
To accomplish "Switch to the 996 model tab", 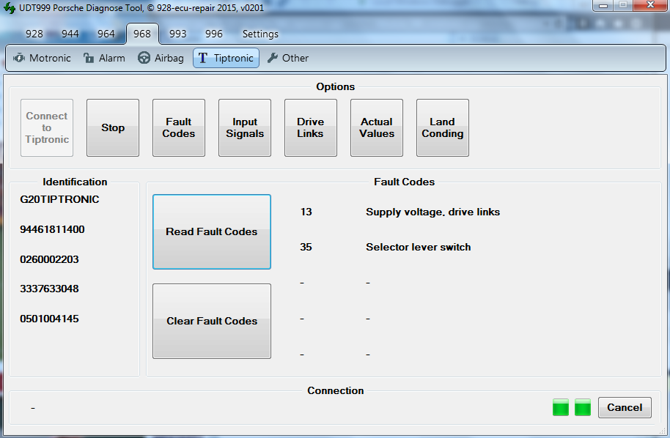I will 214,34.
